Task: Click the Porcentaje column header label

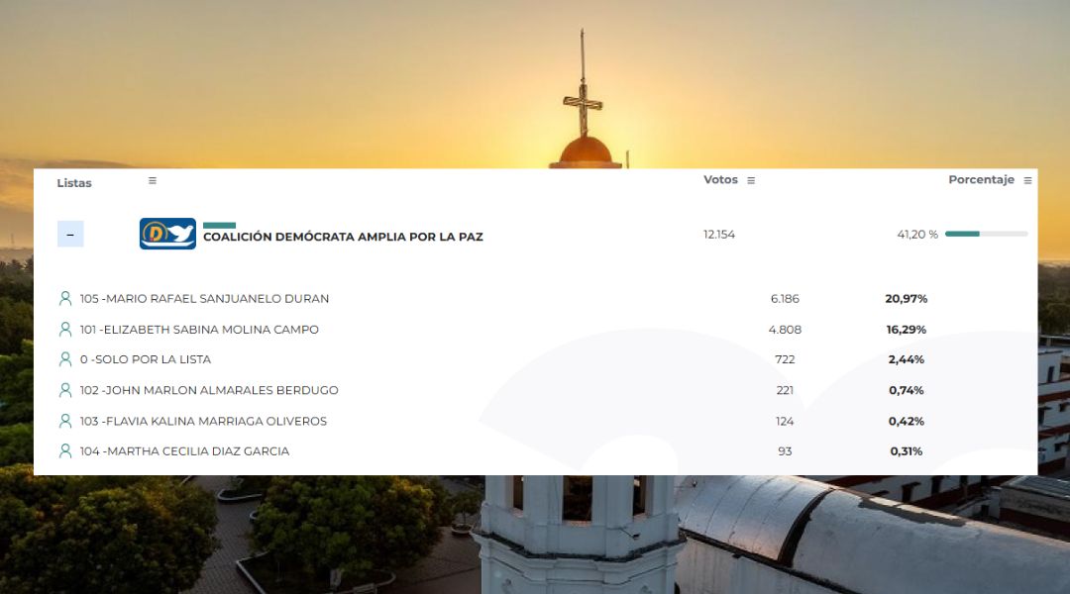Action: [x=981, y=180]
